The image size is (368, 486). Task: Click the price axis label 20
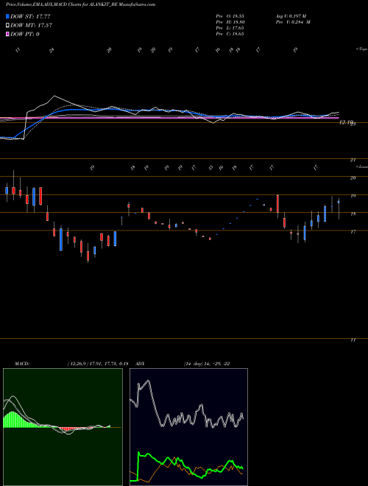pyautogui.click(x=353, y=178)
